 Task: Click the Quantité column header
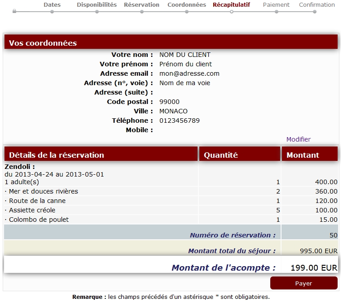point(221,155)
